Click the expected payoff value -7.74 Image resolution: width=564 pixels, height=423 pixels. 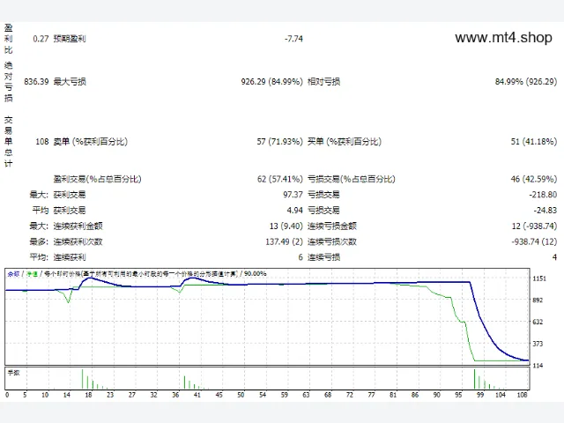pos(293,39)
